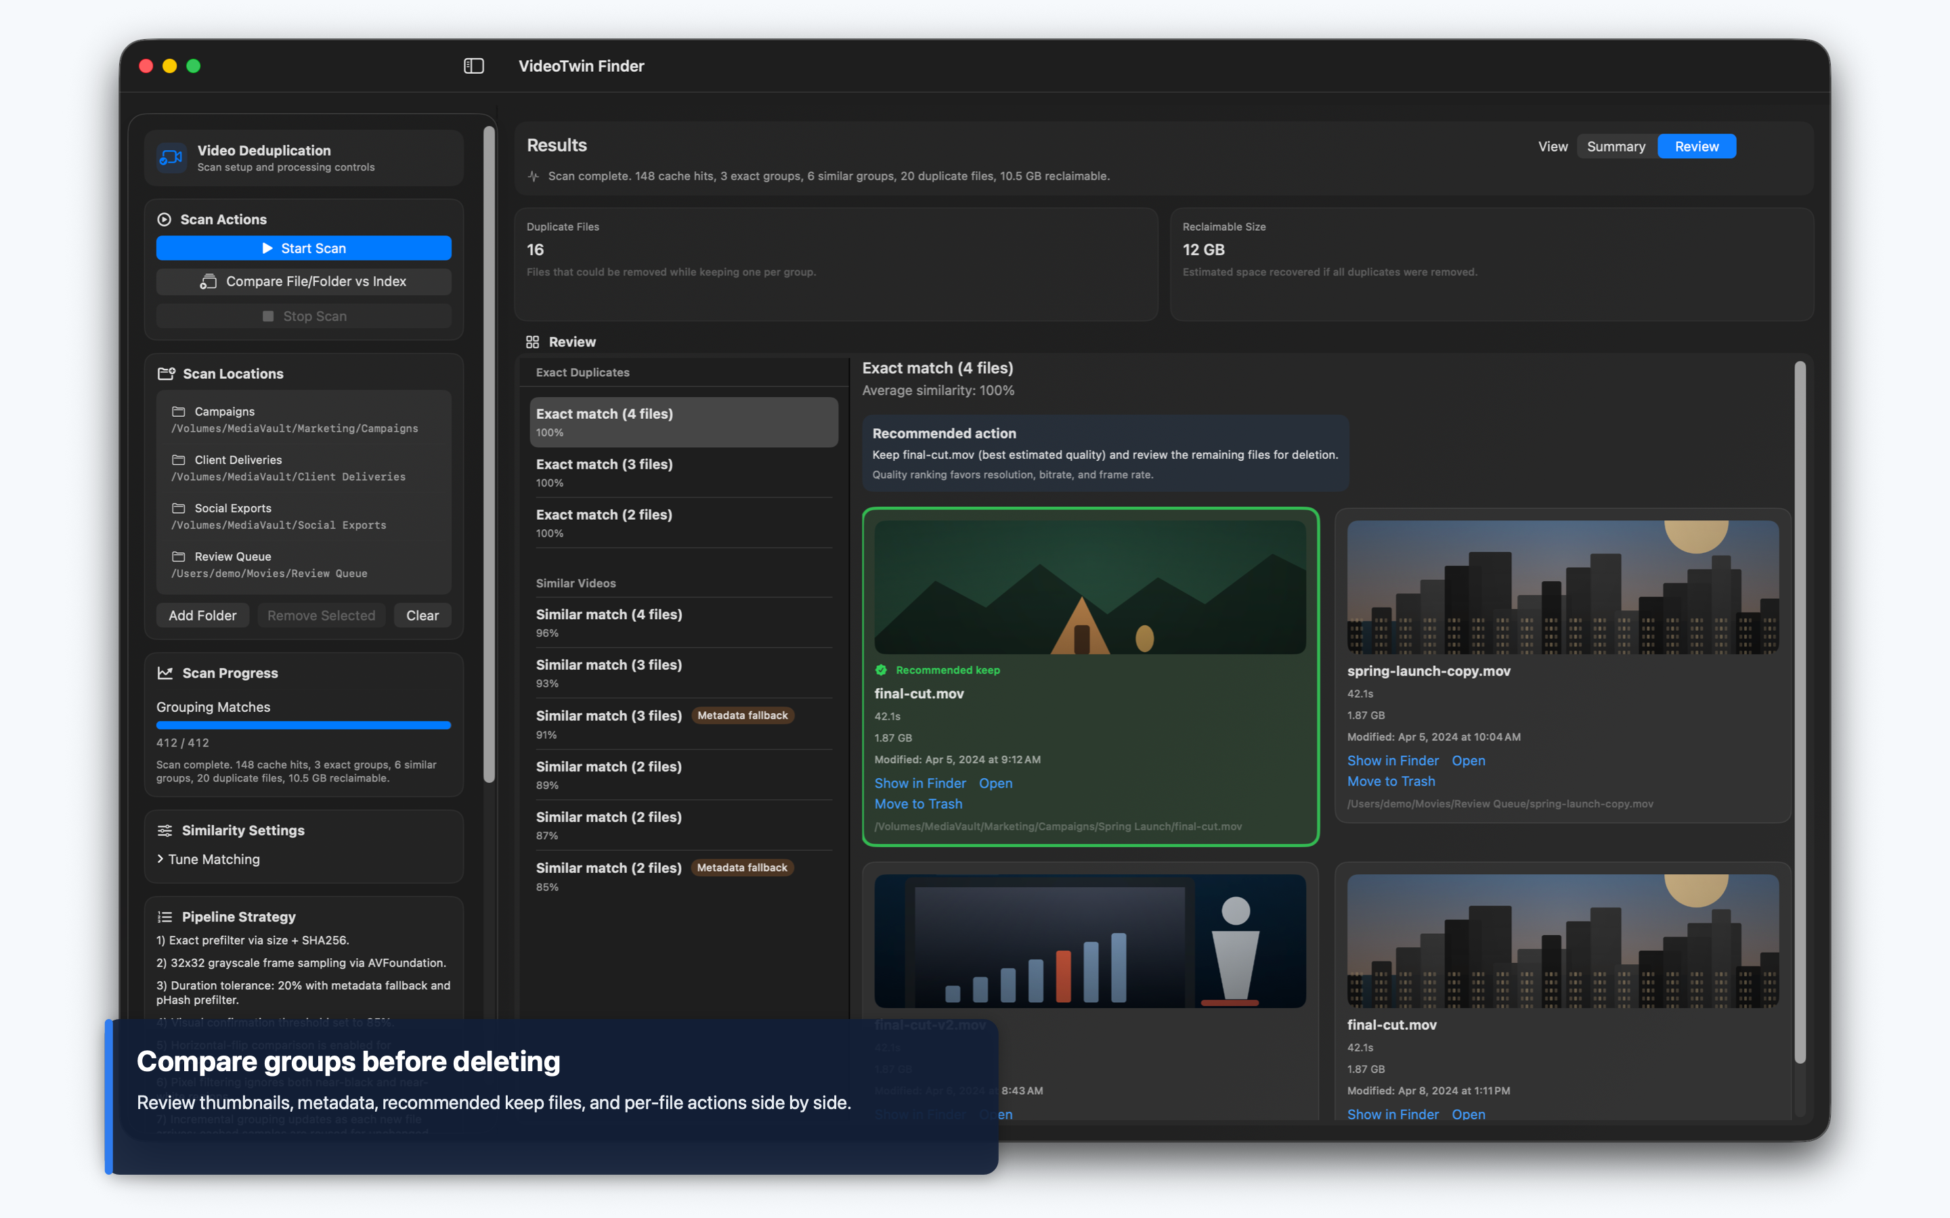Switch to Review view
The image size is (1950, 1218).
point(1696,147)
